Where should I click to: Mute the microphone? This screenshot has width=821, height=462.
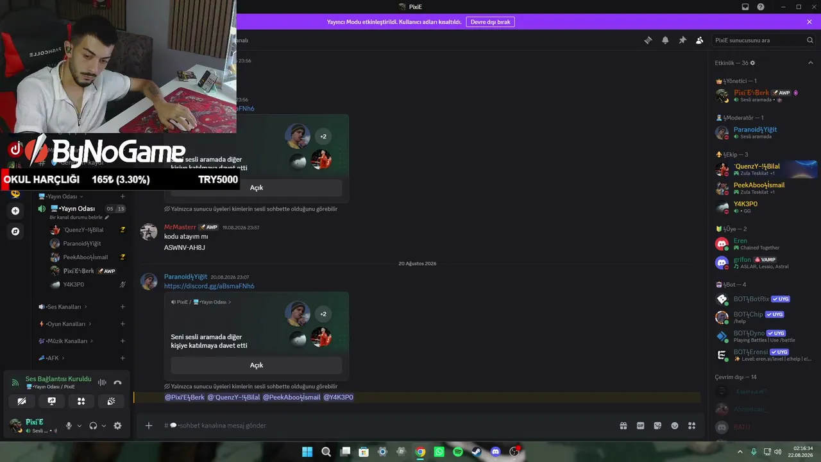tap(69, 425)
